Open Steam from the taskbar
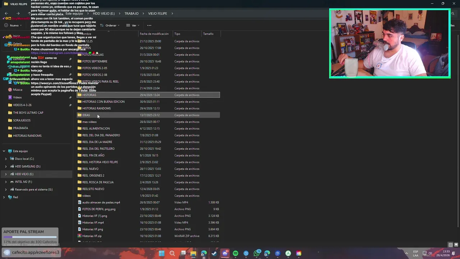Screen dimensions: 460x259 click(x=214, y=253)
